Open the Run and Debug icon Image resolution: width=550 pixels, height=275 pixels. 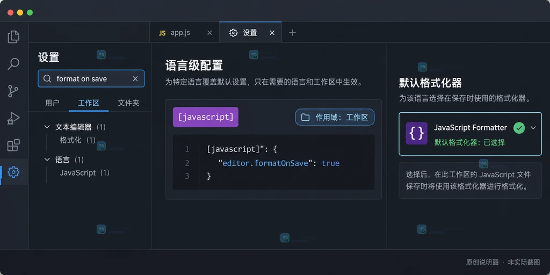(x=13, y=118)
